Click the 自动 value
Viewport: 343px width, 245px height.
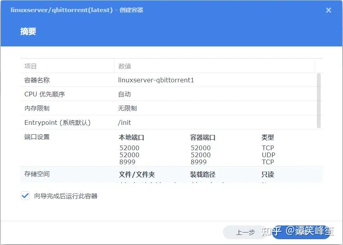124,94
